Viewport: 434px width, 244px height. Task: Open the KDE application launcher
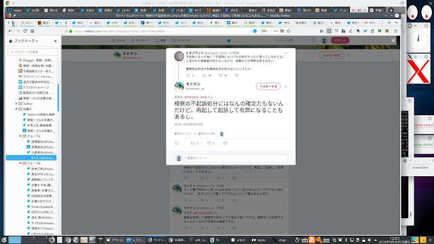(4, 240)
